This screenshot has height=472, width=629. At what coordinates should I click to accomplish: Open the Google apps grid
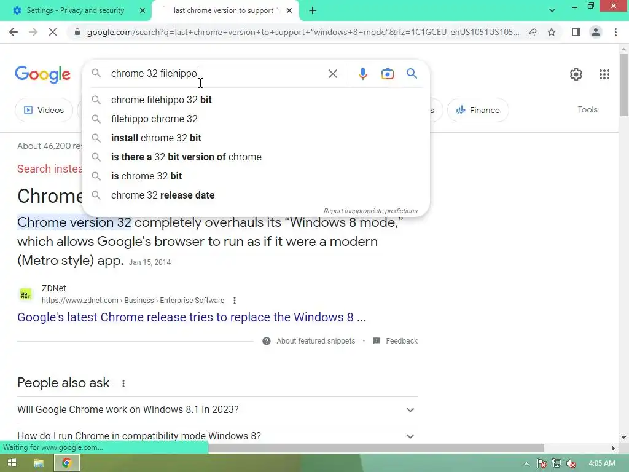(604, 74)
